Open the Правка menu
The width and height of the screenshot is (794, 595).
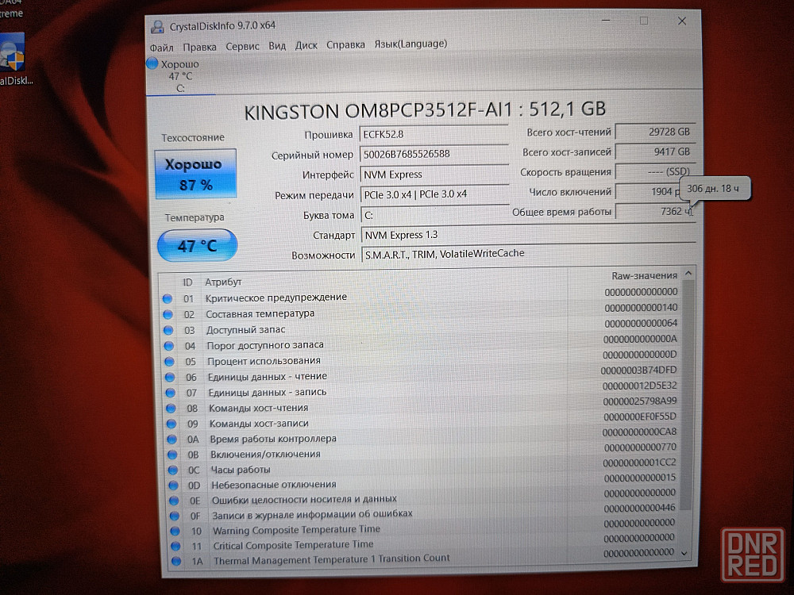click(x=199, y=47)
